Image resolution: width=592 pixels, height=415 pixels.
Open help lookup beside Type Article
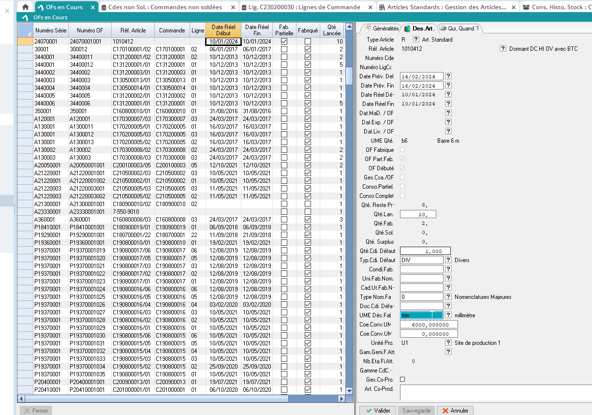point(415,40)
